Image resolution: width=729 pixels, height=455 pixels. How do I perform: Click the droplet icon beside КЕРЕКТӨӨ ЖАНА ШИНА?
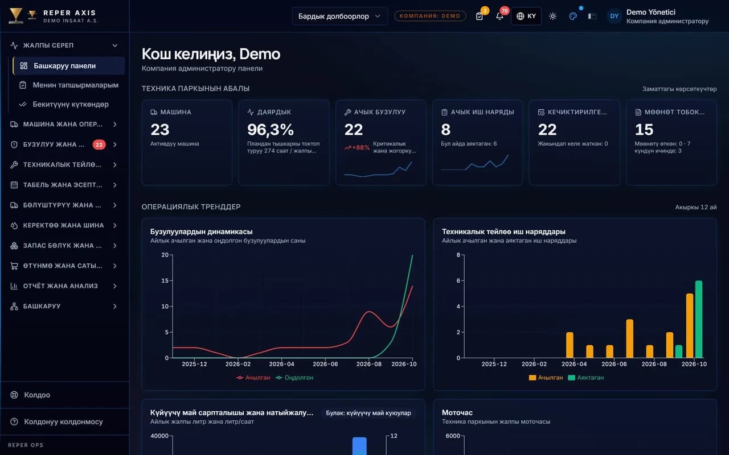click(14, 225)
